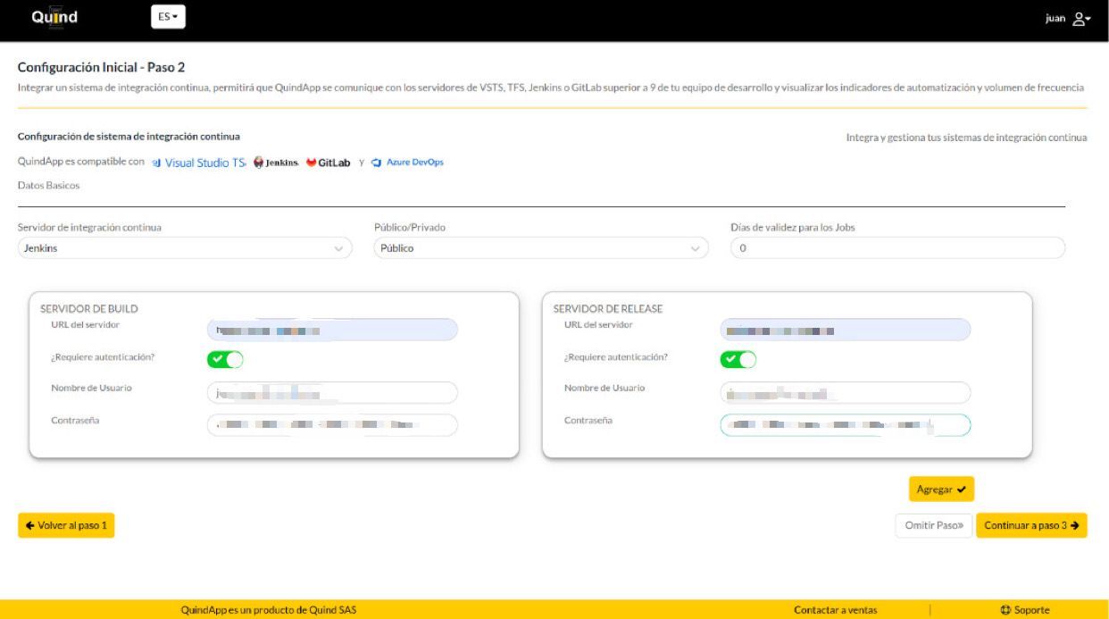Expand the Público/Privado dropdown
The image size is (1109, 619).
pos(540,248)
